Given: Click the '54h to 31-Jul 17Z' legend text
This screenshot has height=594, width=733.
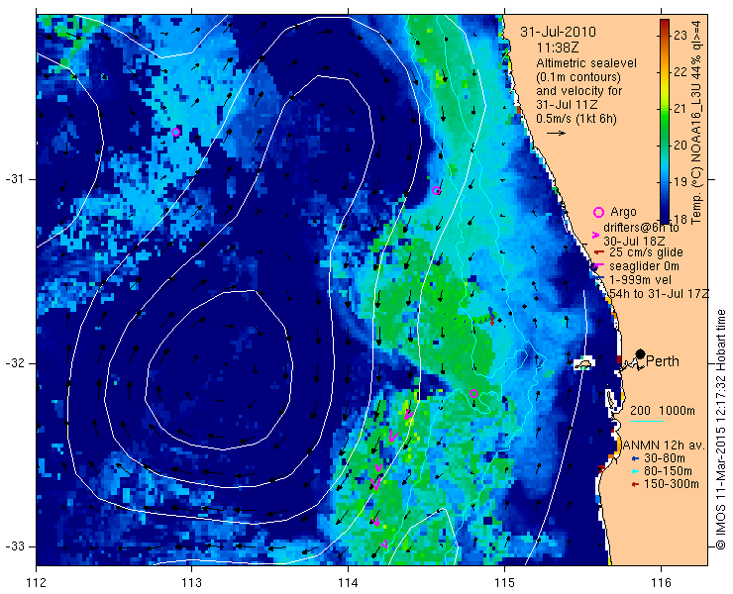Looking at the screenshot, I should coord(659,293).
